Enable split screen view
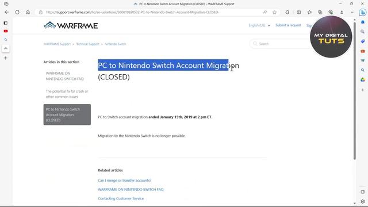Screen dimensions: 368x207 299,12
